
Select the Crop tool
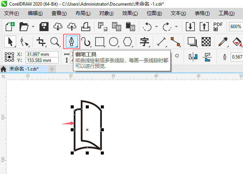point(41,42)
